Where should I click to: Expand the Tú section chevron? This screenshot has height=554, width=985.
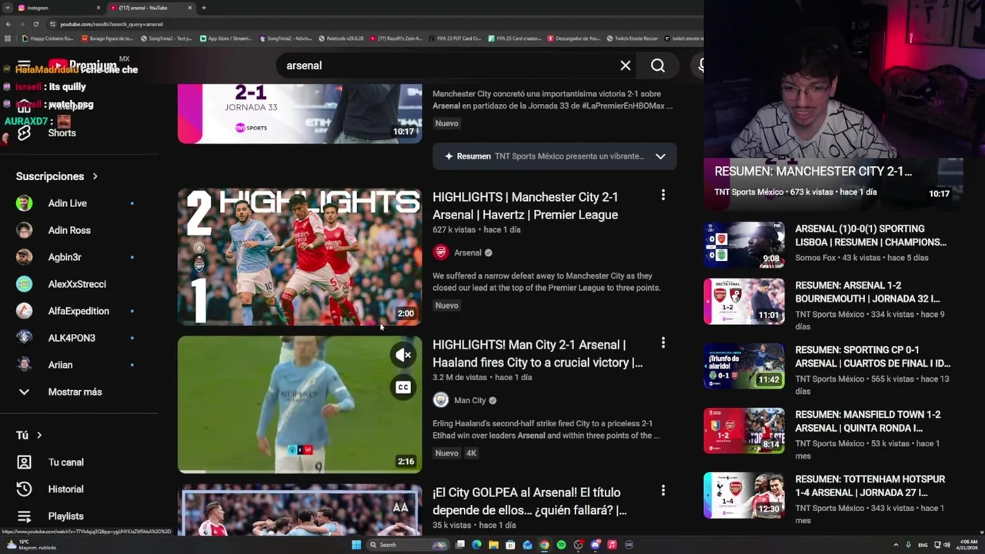(x=39, y=436)
